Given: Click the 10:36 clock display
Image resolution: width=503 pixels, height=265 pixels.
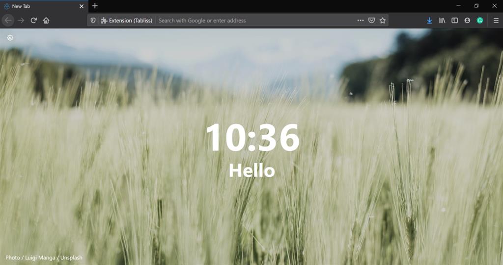Looking at the screenshot, I should pyautogui.click(x=253, y=138).
